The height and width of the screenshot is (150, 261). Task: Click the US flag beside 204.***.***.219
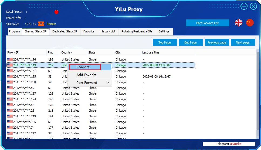click(10, 116)
